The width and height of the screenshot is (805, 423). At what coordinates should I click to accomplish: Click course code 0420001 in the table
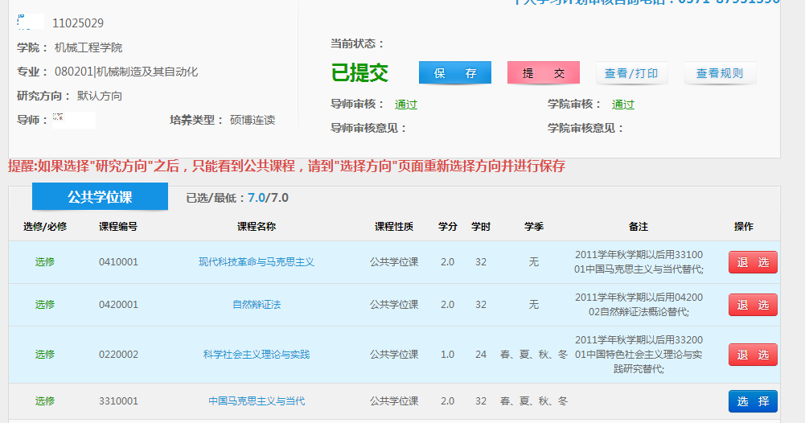118,305
